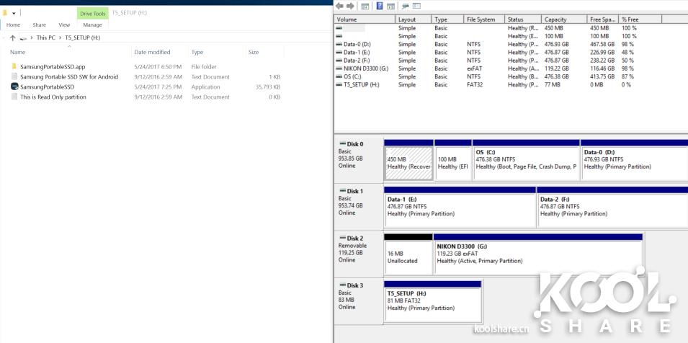Click the blue Help icon in toolbar

[x=380, y=6]
